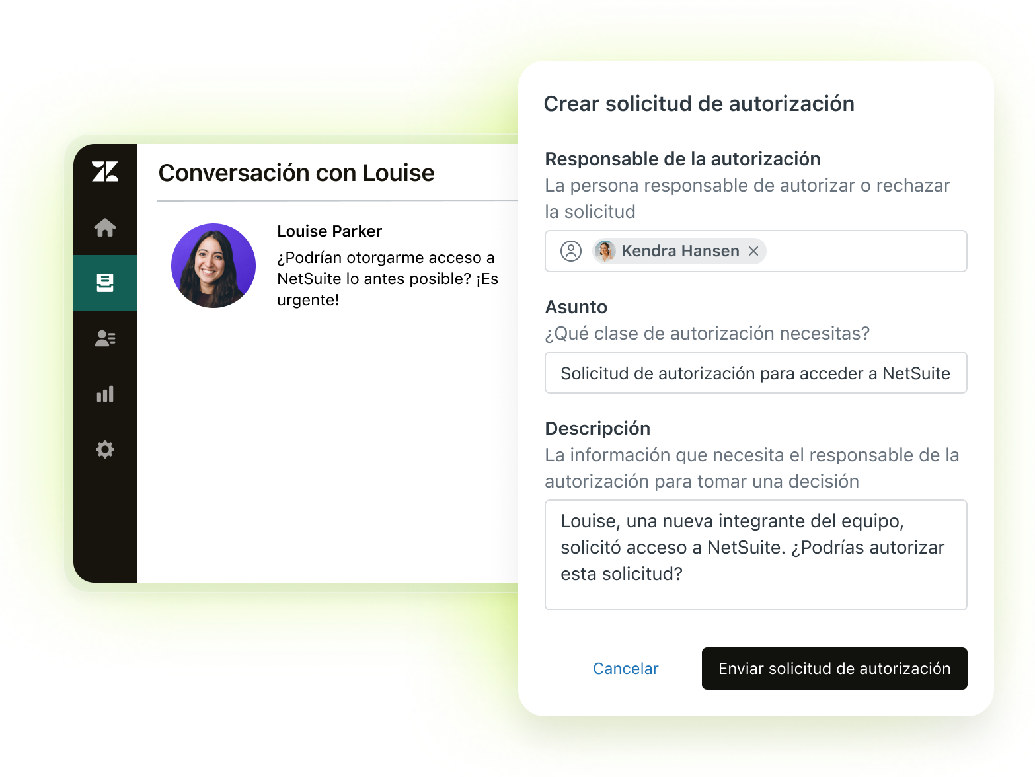Open the Customers list icon
The image size is (1035, 777).
(105, 338)
